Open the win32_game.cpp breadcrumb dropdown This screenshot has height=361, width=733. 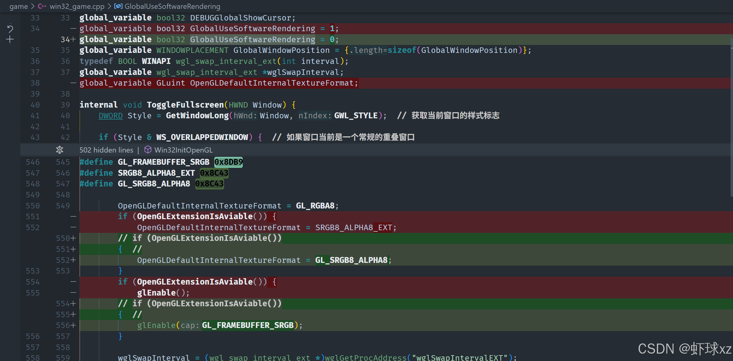77,6
